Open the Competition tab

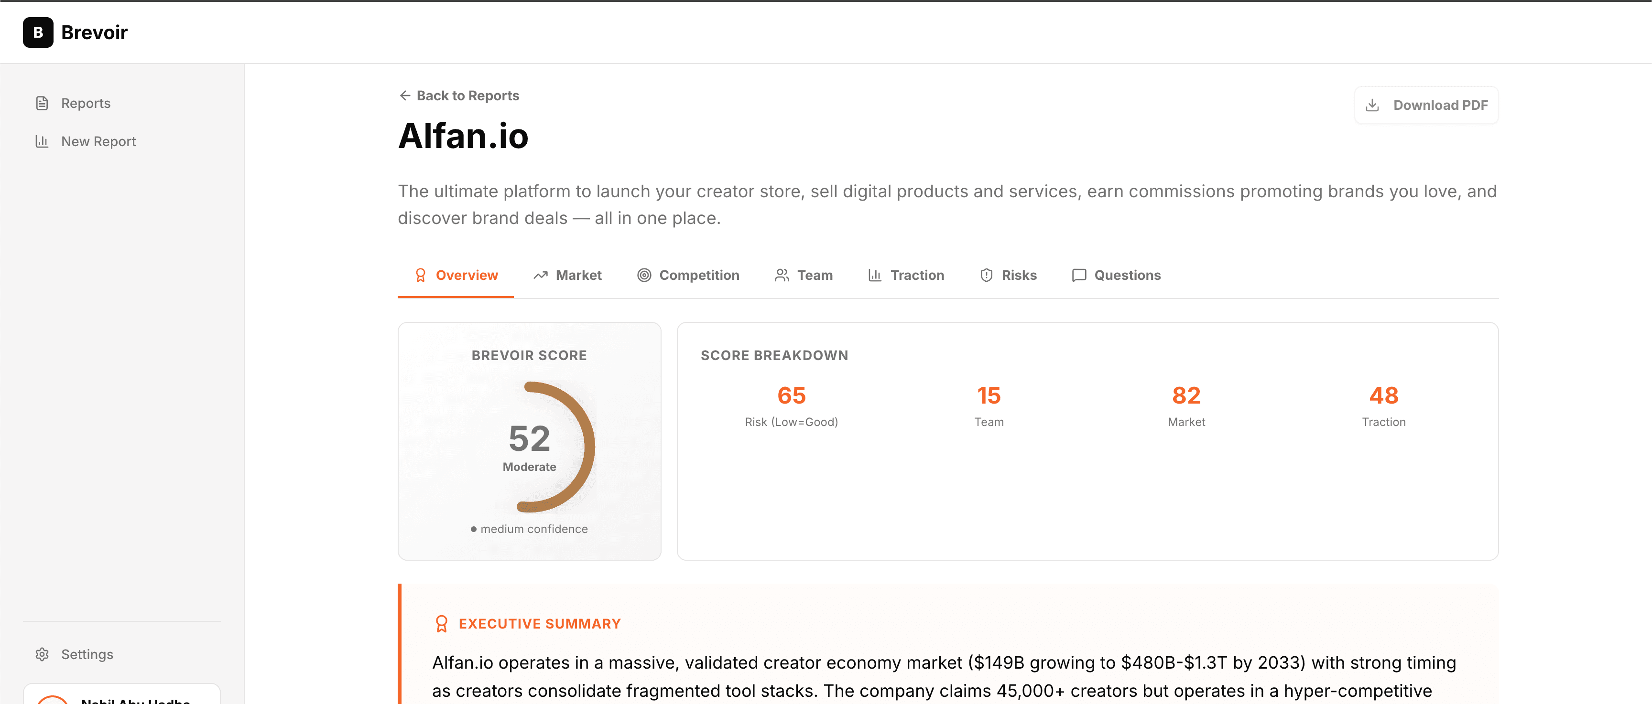coord(699,275)
